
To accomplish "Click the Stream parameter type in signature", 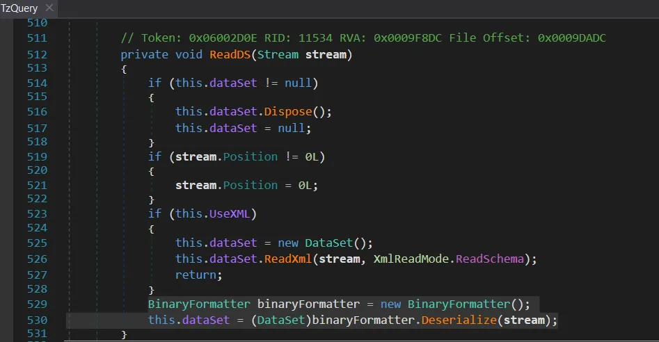I will (x=278, y=54).
